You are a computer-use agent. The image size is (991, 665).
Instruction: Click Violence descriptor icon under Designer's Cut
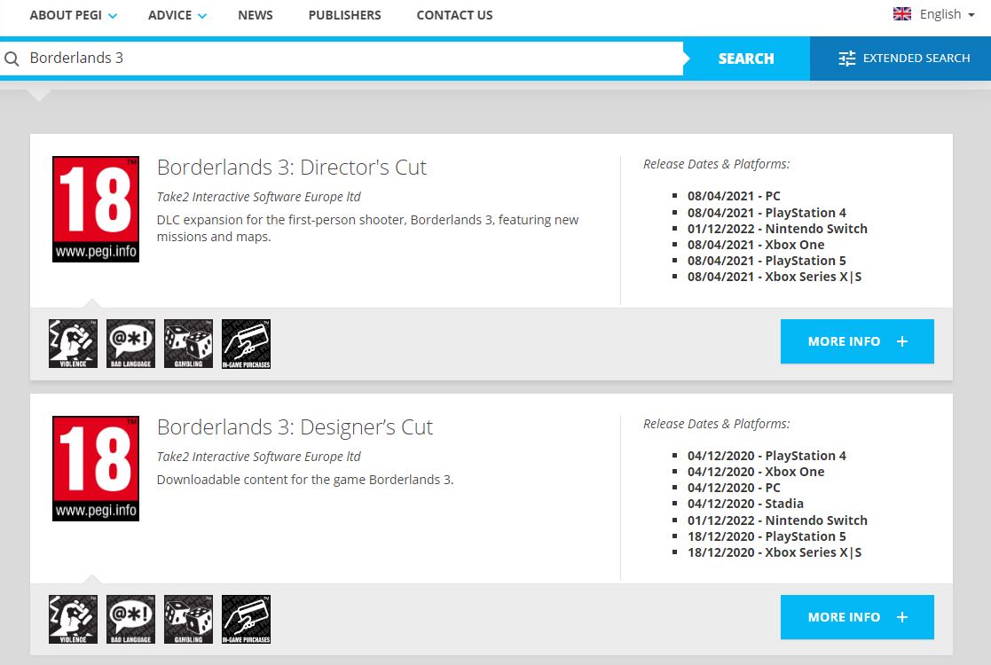(74, 619)
